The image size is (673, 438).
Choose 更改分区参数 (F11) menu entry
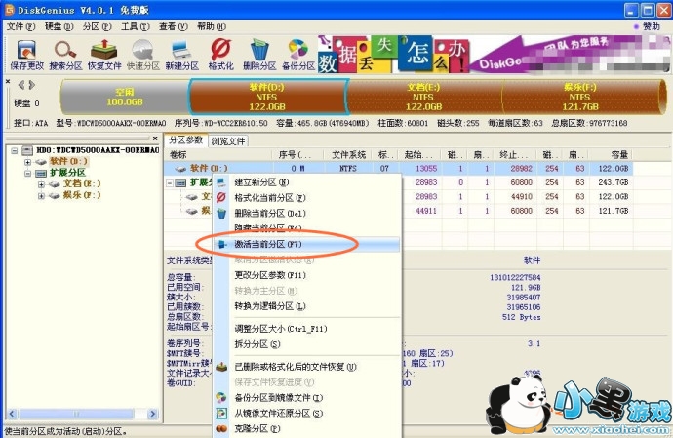coord(307,275)
